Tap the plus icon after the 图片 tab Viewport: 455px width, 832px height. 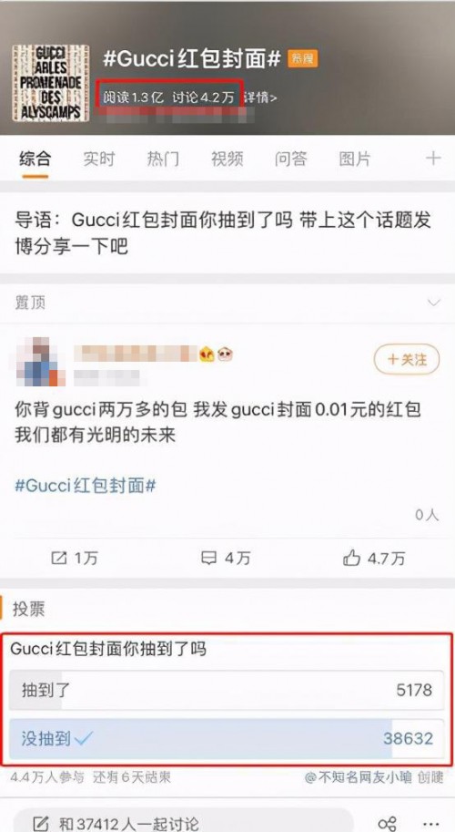click(x=433, y=159)
